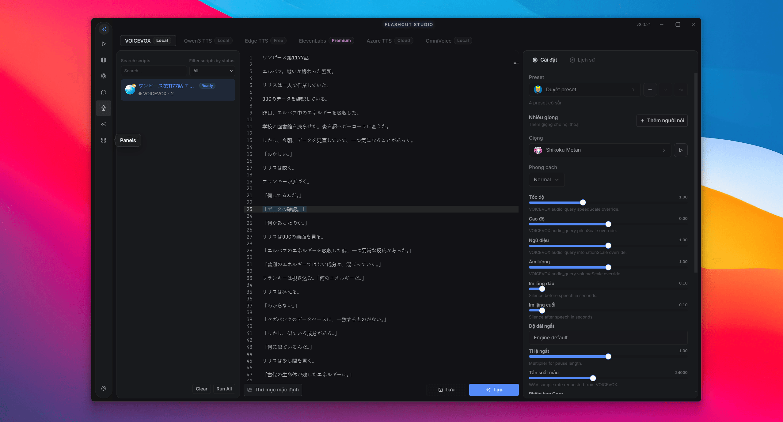Open the Cài đặt settings tab
The image size is (783, 422).
click(x=545, y=60)
